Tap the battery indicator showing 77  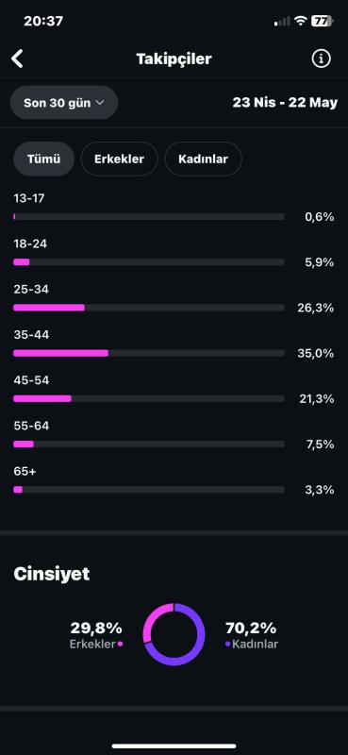coord(322,21)
